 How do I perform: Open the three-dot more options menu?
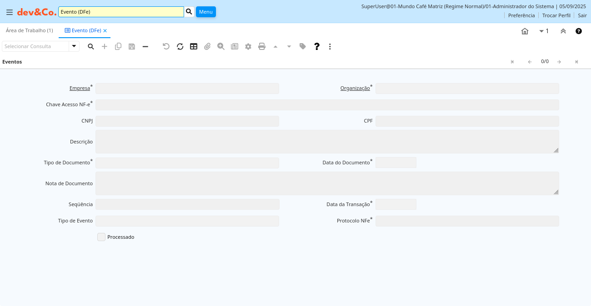(330, 46)
